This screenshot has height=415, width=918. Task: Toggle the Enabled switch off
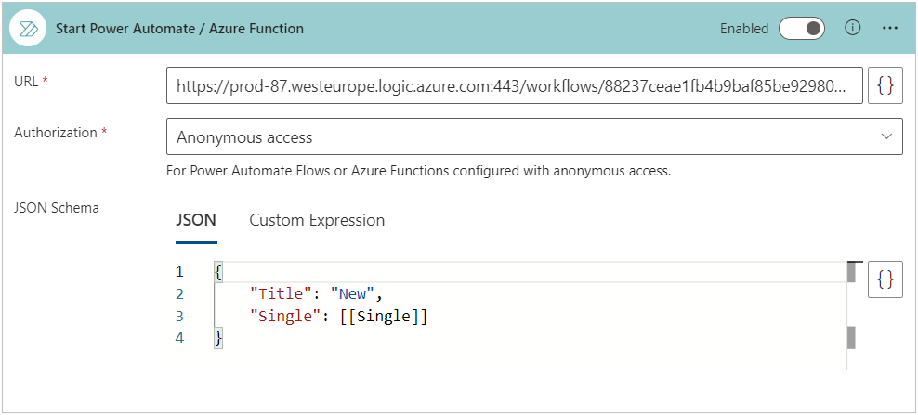point(802,29)
